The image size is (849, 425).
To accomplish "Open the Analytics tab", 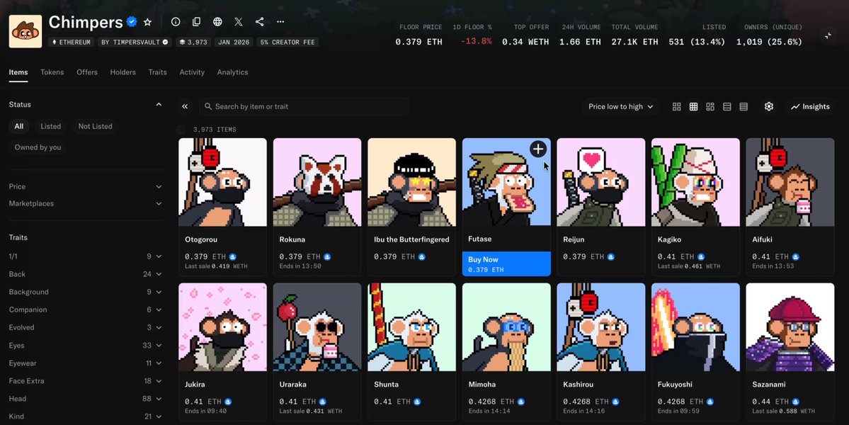I will point(232,72).
